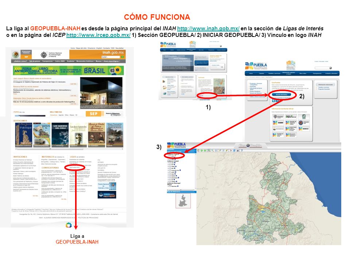The image size is (350, 263).
Task: Click the info icon beside 'Protección Civil' layer
Action: pos(180,170)
